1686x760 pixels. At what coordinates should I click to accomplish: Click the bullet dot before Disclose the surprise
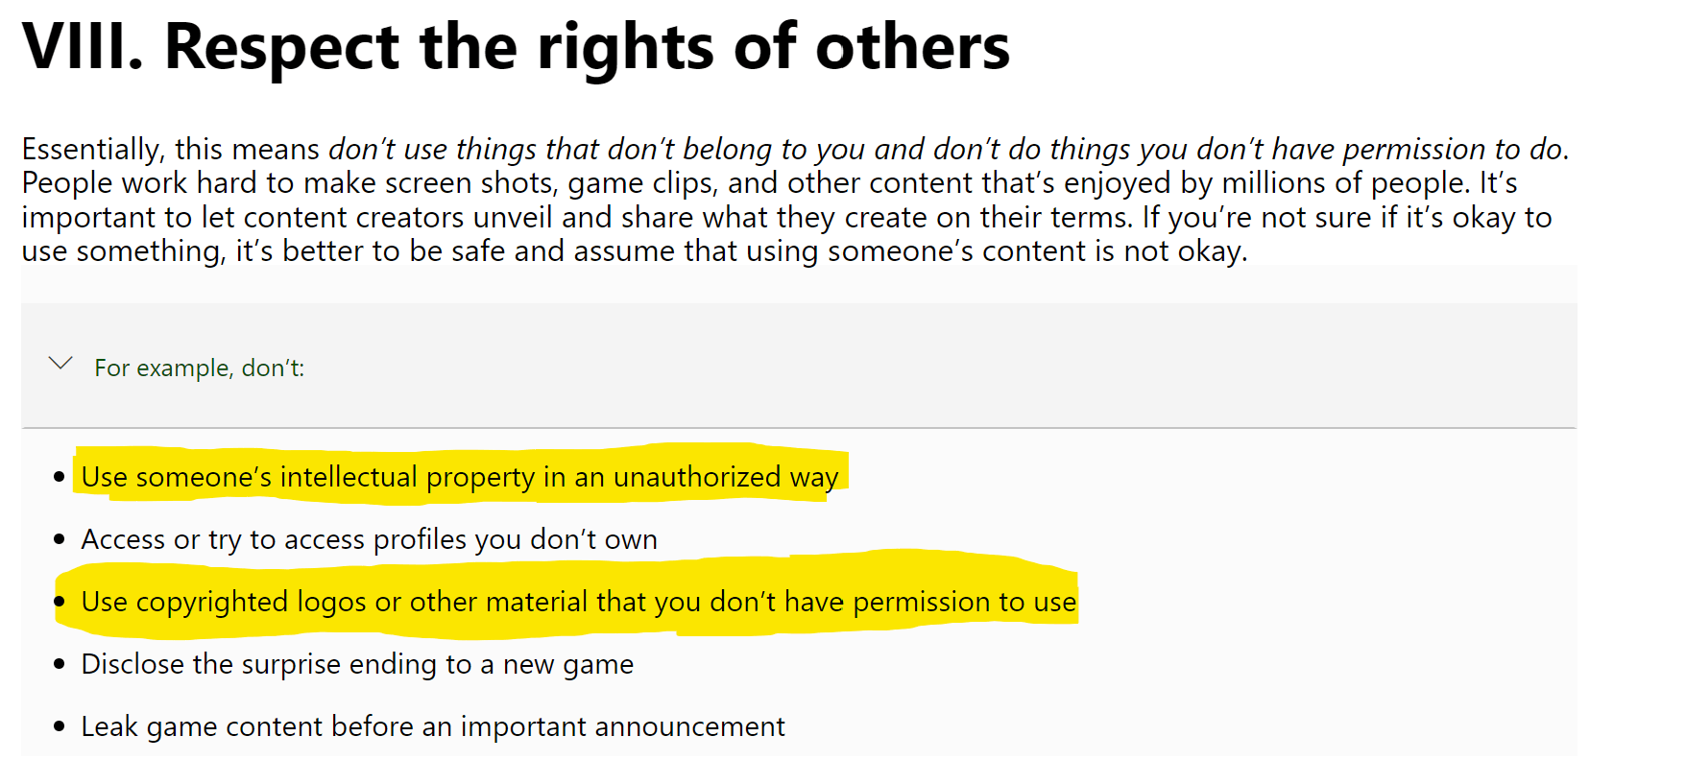point(60,664)
